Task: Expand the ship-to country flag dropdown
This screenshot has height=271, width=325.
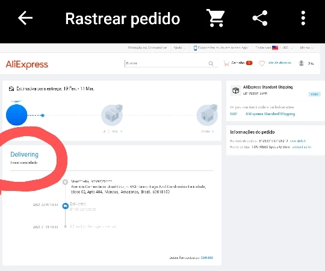Action: [x=274, y=48]
